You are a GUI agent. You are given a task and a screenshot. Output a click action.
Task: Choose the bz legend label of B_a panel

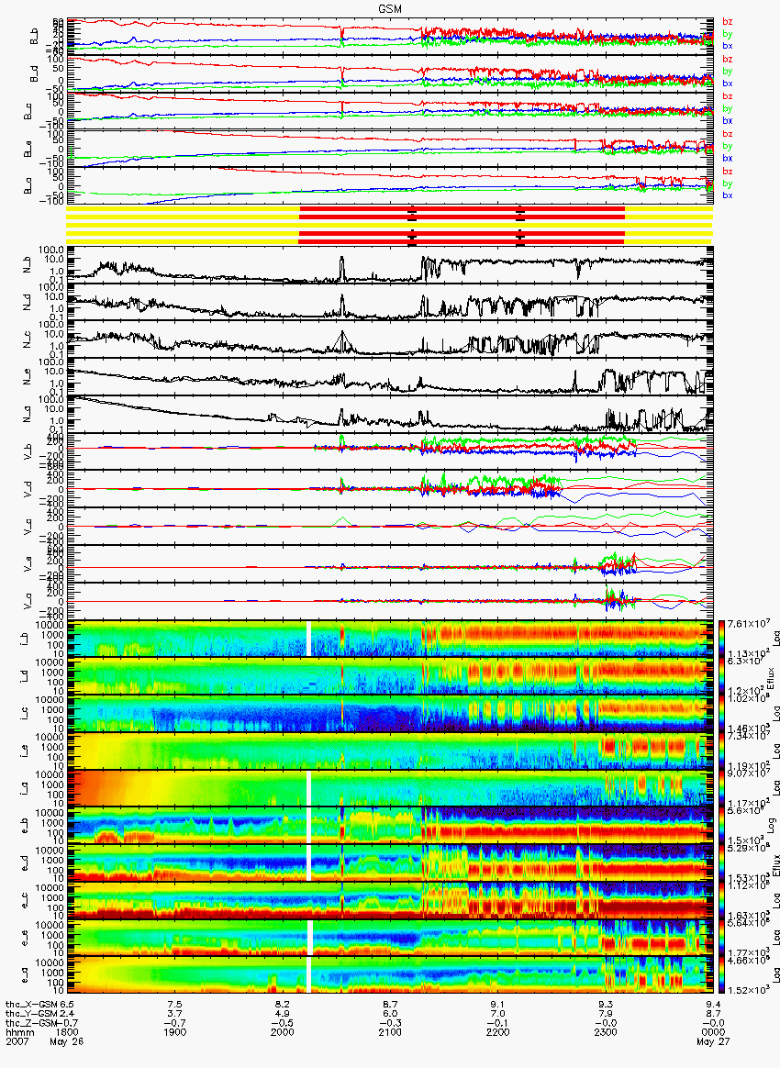click(x=728, y=171)
